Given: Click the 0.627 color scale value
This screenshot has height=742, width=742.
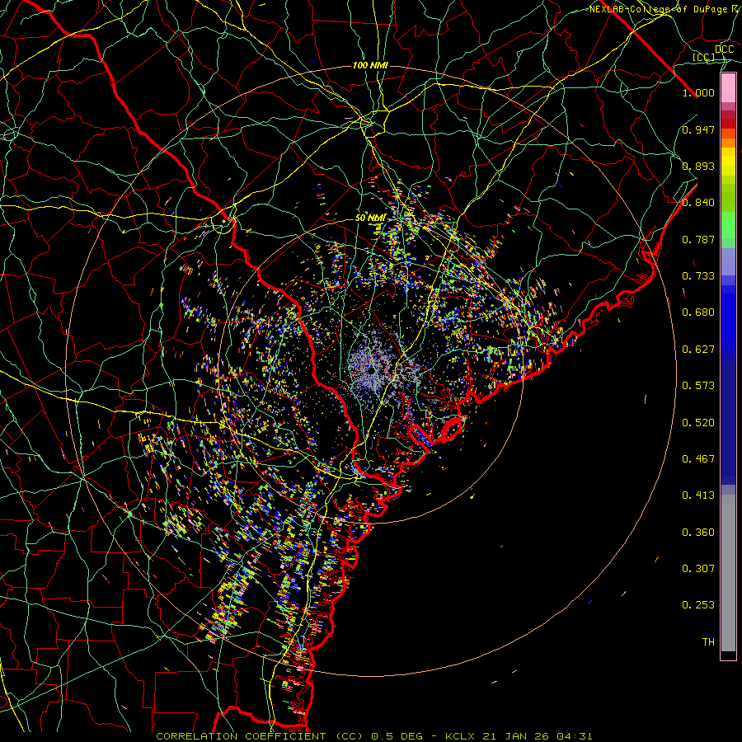Looking at the screenshot, I should pyautogui.click(x=698, y=350).
